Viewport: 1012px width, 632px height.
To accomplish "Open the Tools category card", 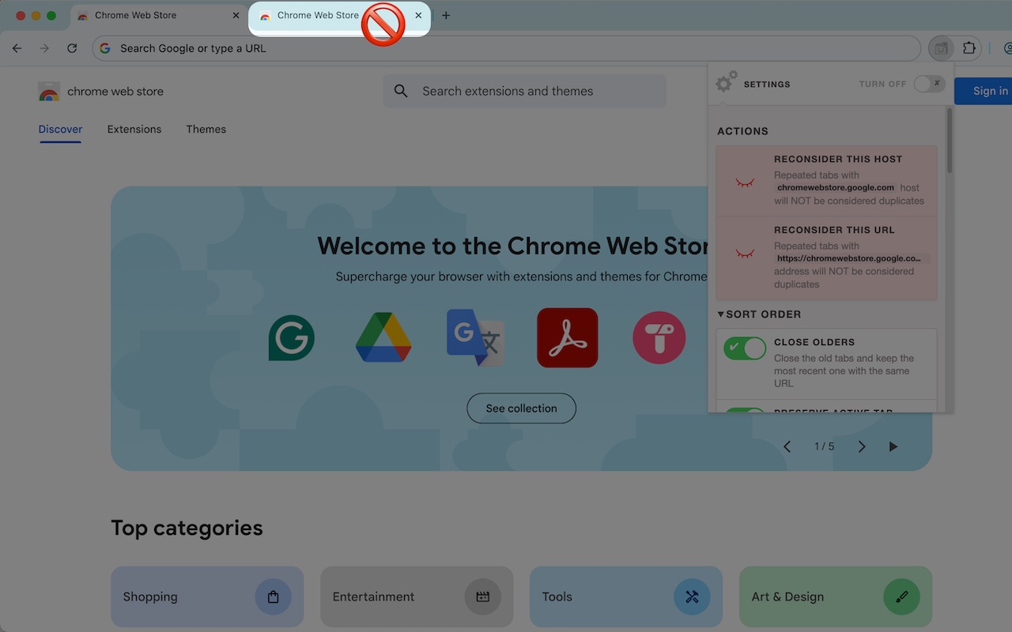I will [x=626, y=596].
